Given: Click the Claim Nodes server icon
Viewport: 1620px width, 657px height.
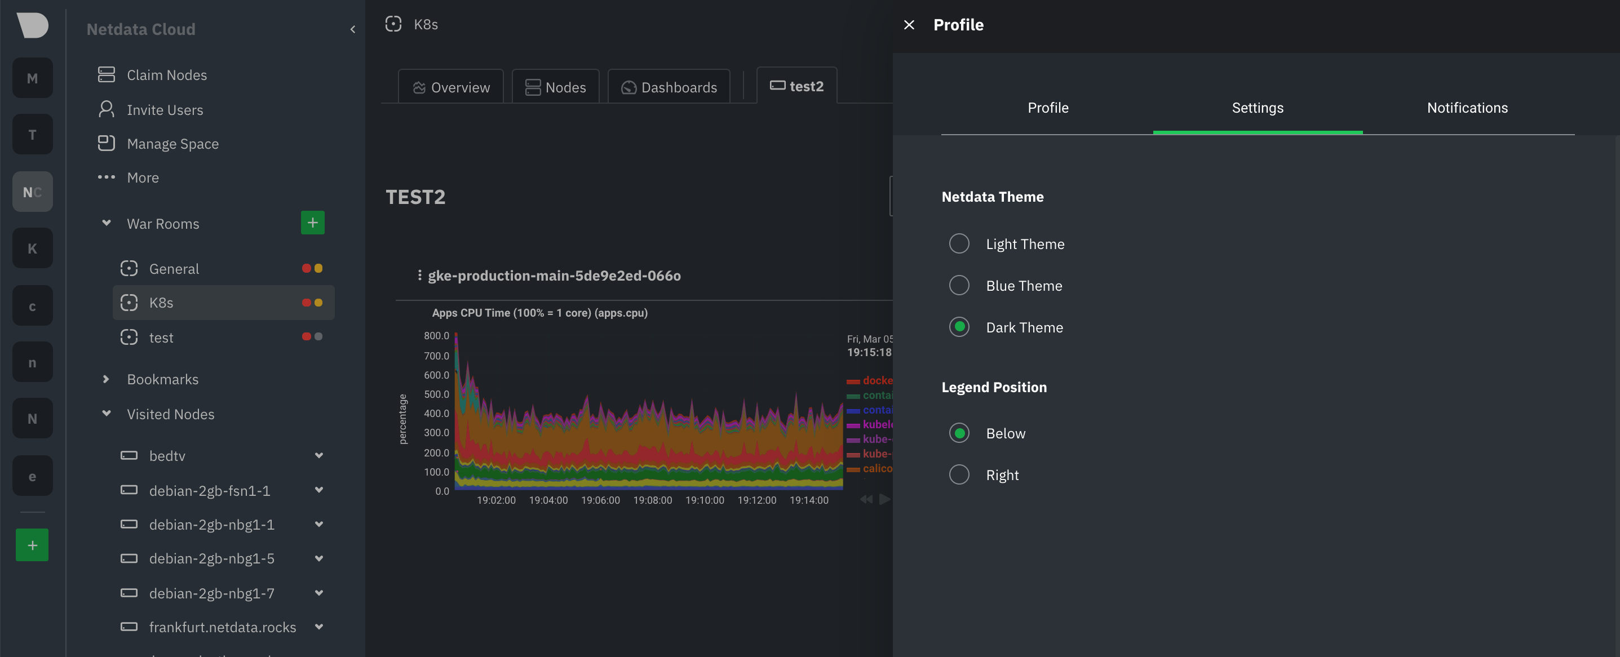Looking at the screenshot, I should click(x=107, y=74).
